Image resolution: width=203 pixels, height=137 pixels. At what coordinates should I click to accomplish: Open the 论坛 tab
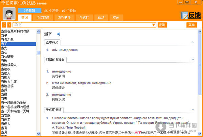pos(101,18)
